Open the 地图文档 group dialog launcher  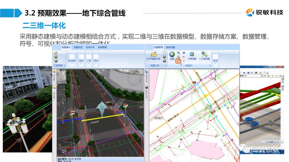166,66
